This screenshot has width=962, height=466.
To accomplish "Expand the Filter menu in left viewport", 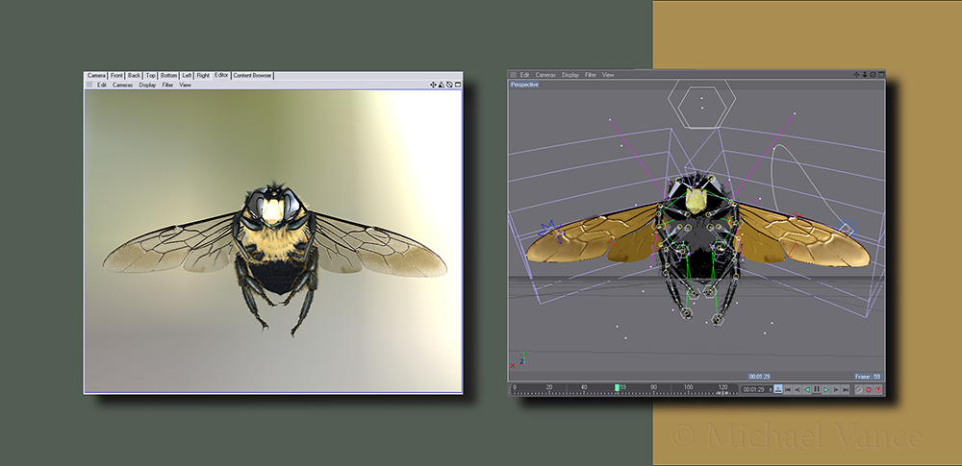I will pyautogui.click(x=167, y=85).
